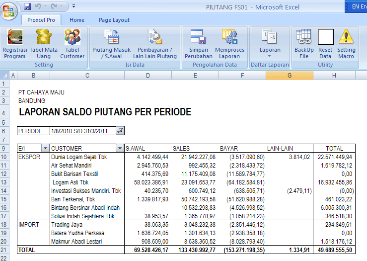Open the Office button menu
Viewport: 367px width, 261px height.
(x=9, y=10)
